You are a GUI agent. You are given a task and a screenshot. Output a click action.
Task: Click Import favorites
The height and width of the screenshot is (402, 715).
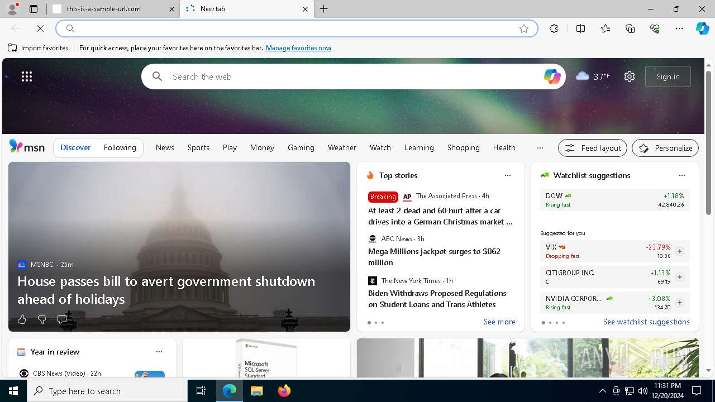(x=38, y=48)
